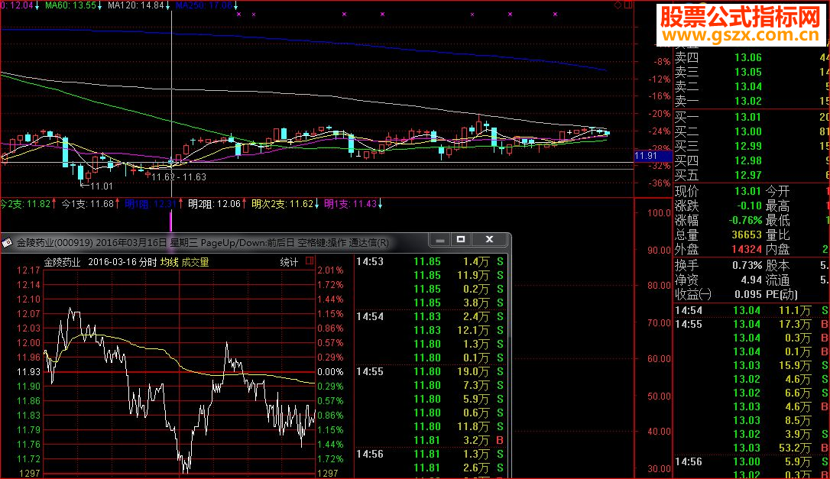Image resolution: width=830 pixels, height=479 pixels.
Task: Click the 股本 label in quote panel
Action: pos(777,265)
